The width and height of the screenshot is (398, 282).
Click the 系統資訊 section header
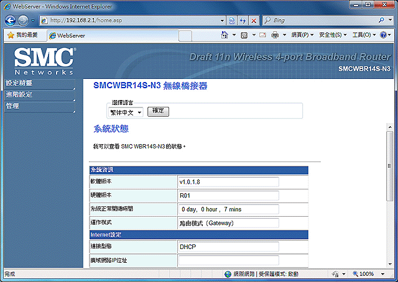pos(199,170)
